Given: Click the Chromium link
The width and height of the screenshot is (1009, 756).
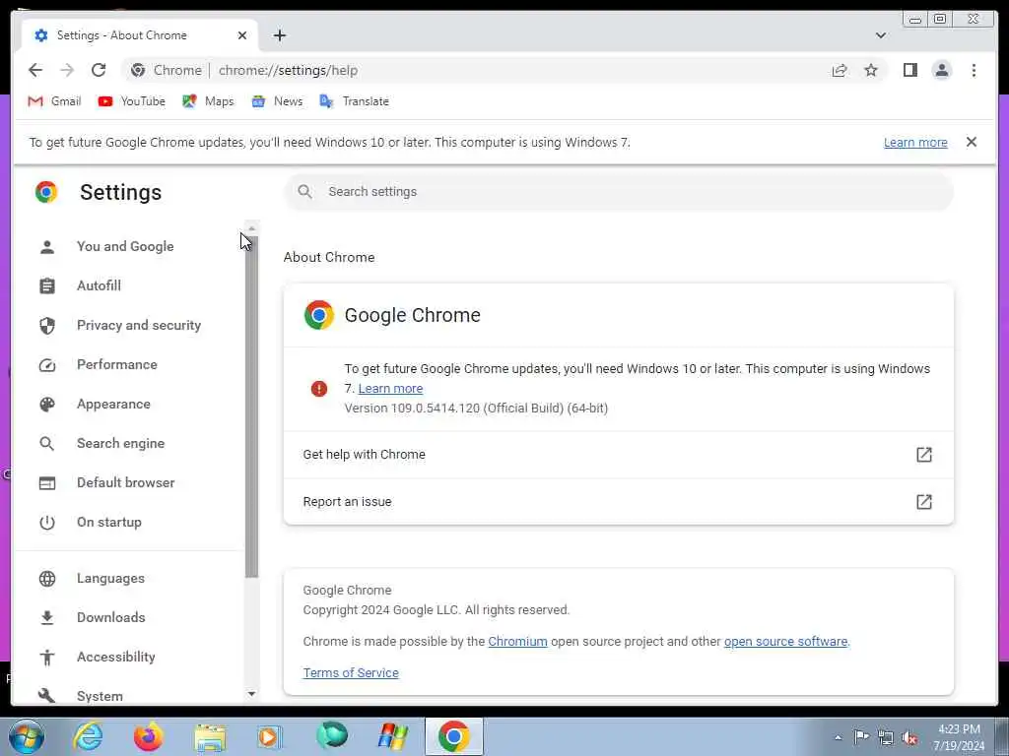Looking at the screenshot, I should pos(517,642).
